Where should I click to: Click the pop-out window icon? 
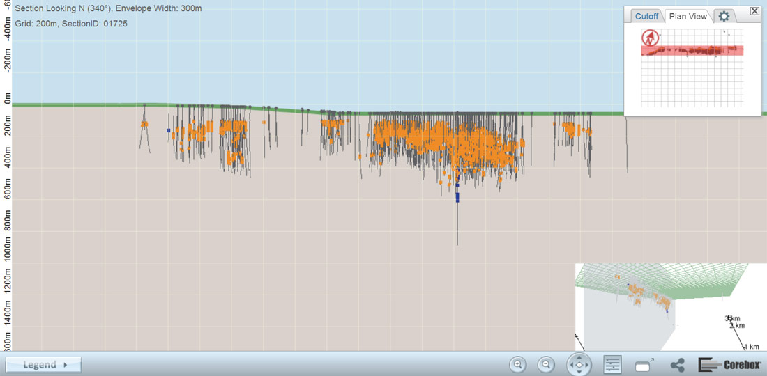pyautogui.click(x=645, y=364)
